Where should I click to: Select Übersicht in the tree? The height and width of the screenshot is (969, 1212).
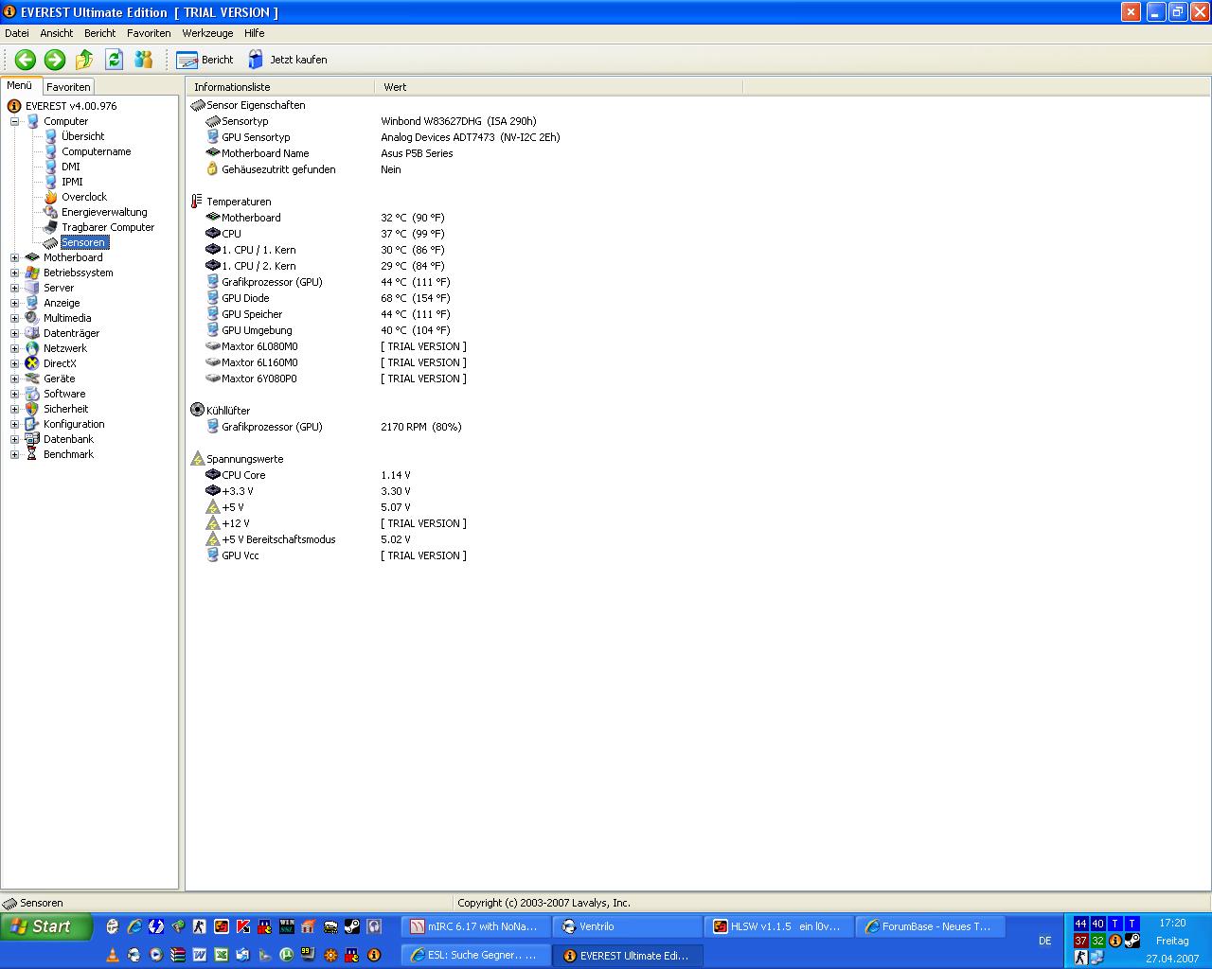(x=83, y=136)
